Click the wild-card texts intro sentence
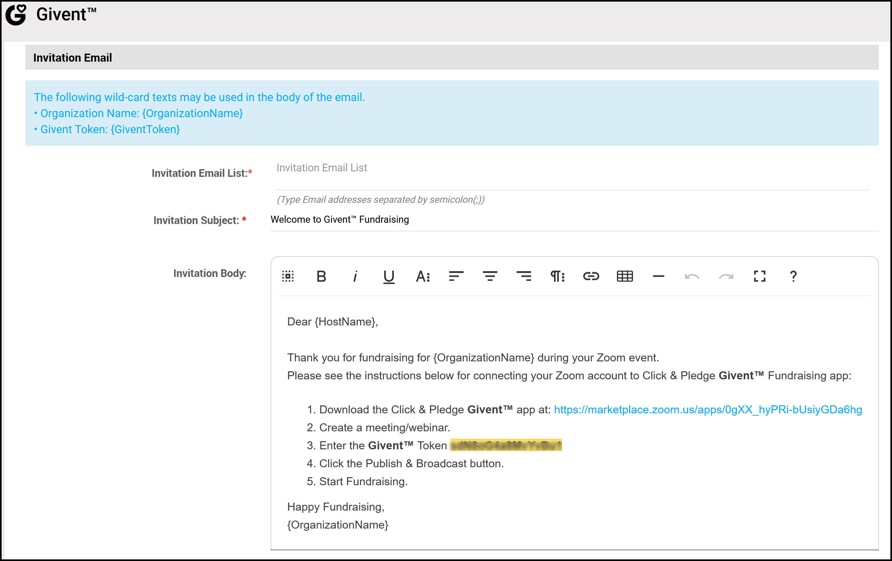This screenshot has width=892, height=561. pyautogui.click(x=199, y=97)
